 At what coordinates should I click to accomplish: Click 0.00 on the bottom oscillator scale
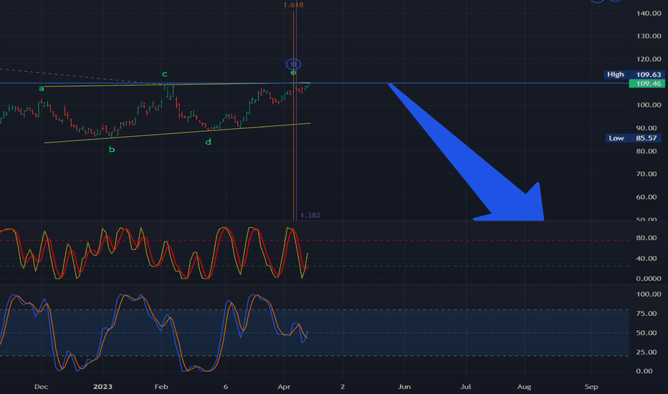(x=644, y=371)
